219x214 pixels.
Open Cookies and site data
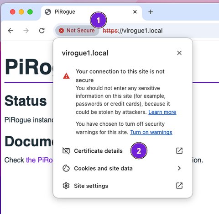click(x=123, y=168)
